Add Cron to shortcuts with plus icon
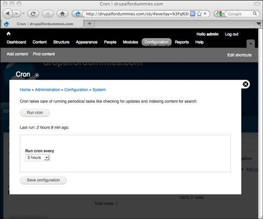This screenshot has height=219, width=263. point(37,75)
